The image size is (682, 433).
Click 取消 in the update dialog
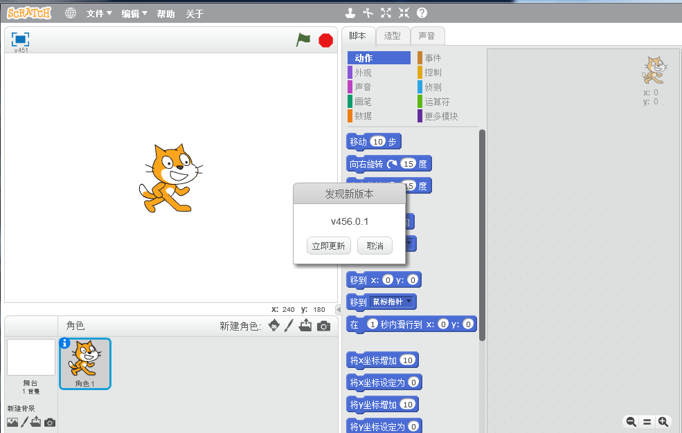coord(375,246)
